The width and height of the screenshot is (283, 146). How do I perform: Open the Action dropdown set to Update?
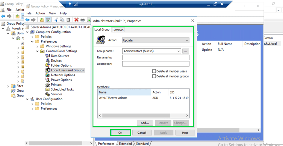click(x=156, y=40)
